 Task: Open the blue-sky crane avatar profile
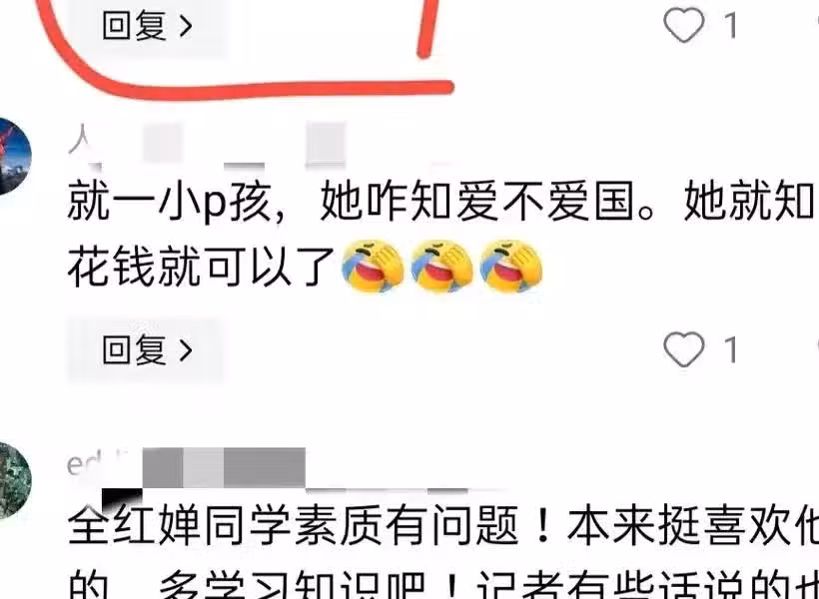tap(14, 157)
